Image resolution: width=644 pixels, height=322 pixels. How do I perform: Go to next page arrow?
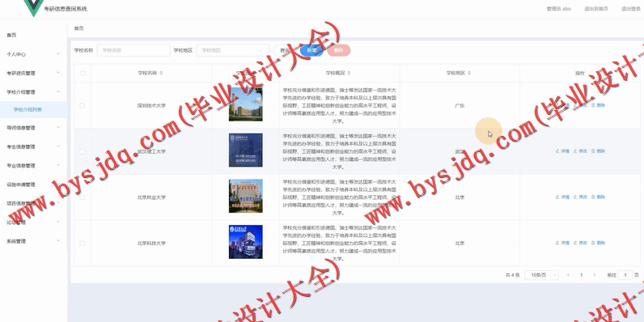point(594,275)
